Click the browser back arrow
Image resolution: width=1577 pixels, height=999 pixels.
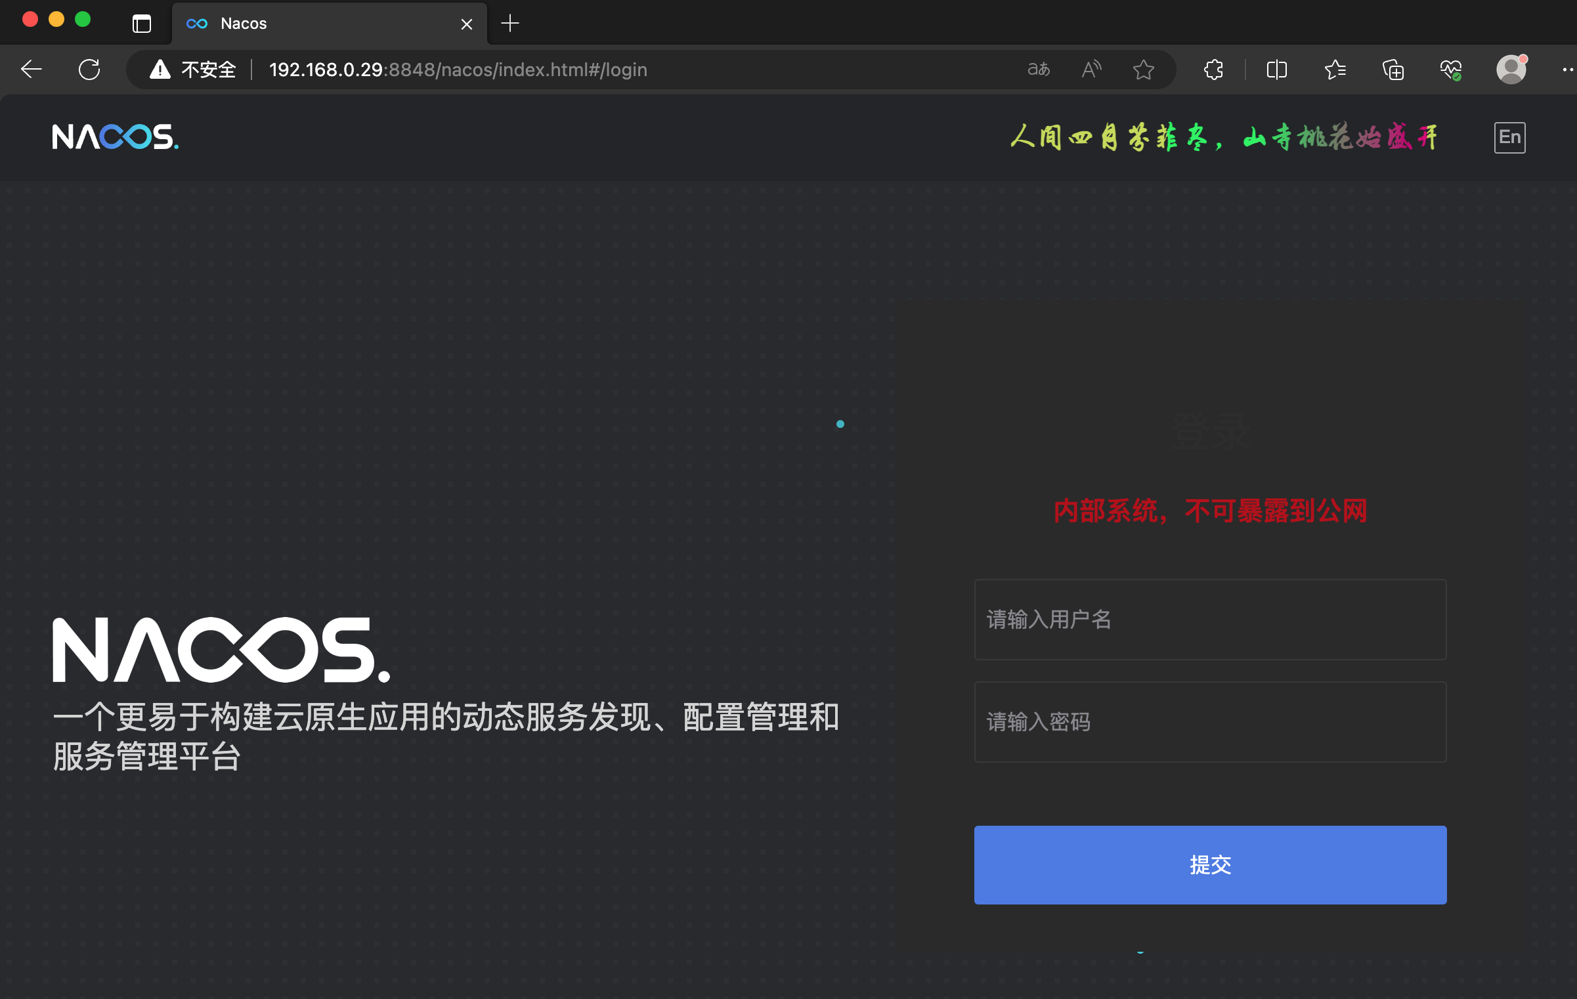coord(31,69)
